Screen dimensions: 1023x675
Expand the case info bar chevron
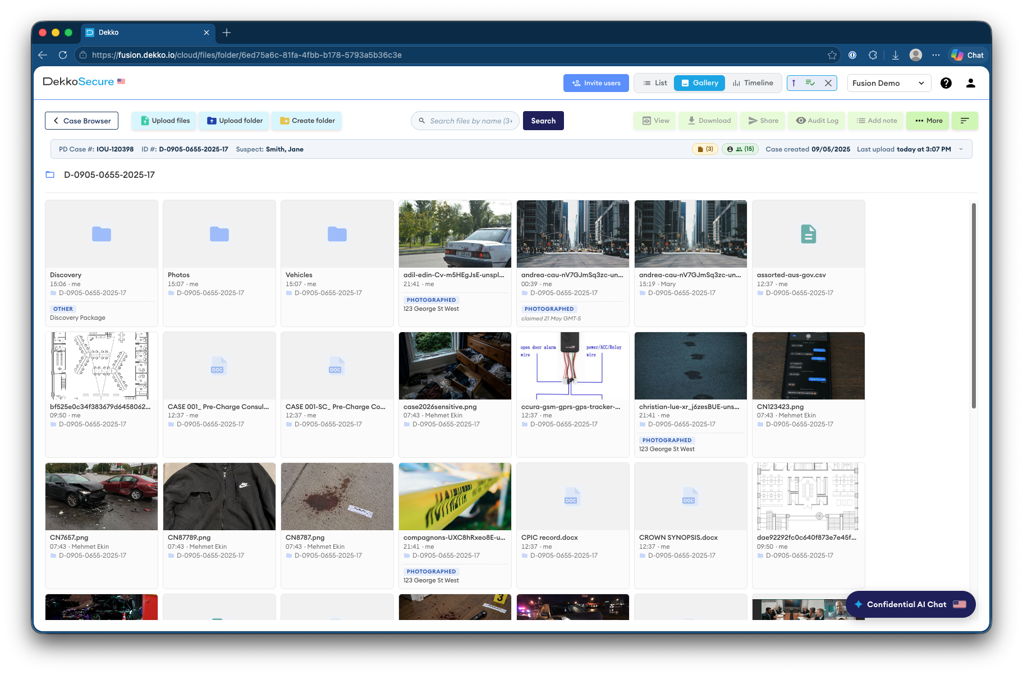[961, 149]
